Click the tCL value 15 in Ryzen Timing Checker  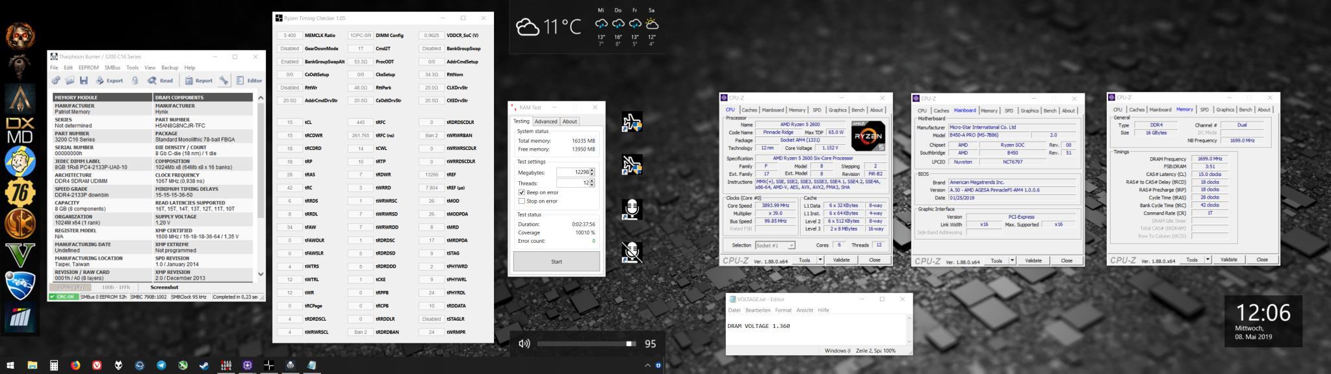point(290,122)
